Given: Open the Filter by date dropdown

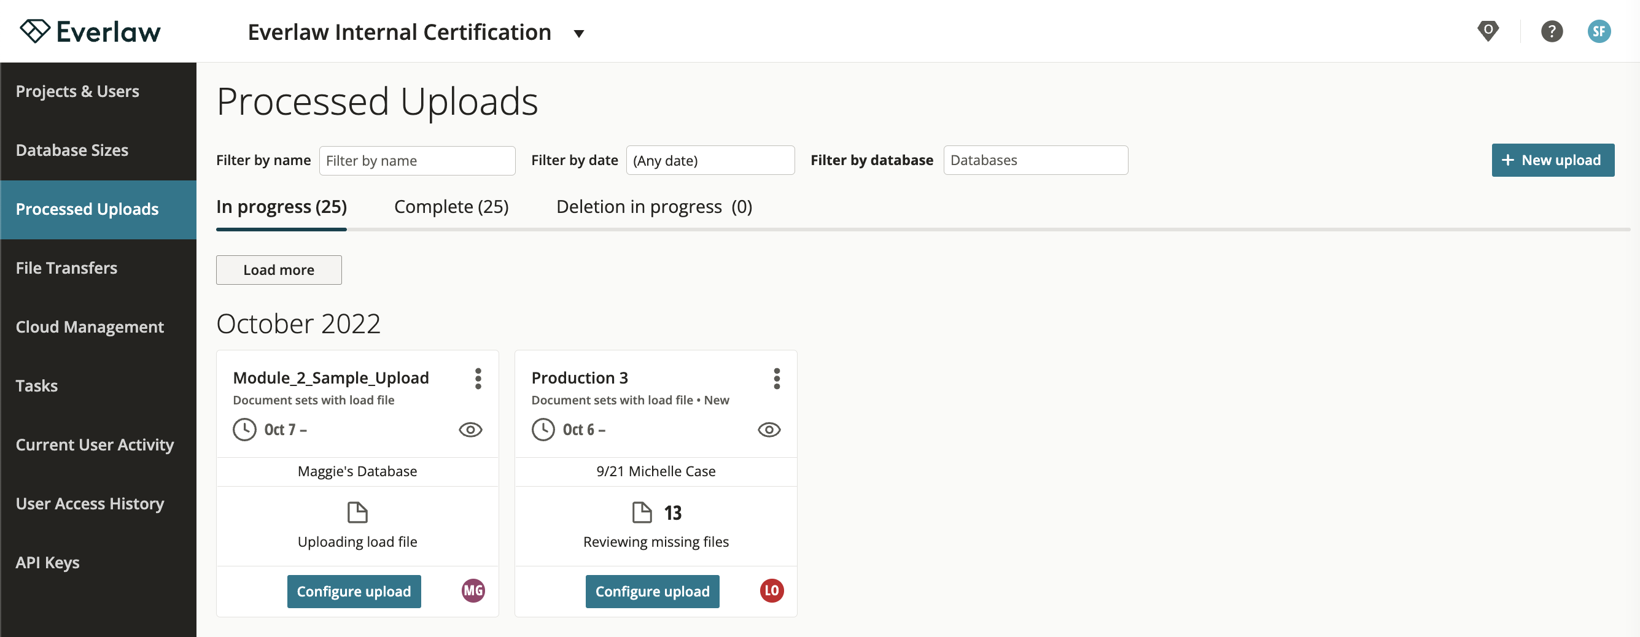Looking at the screenshot, I should (x=710, y=160).
